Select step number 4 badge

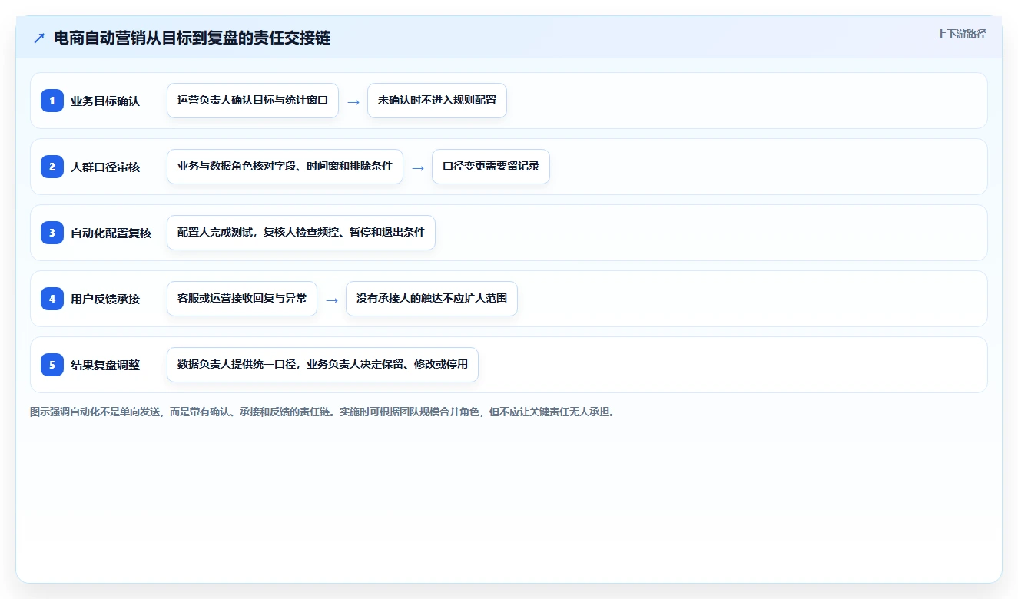click(x=52, y=298)
